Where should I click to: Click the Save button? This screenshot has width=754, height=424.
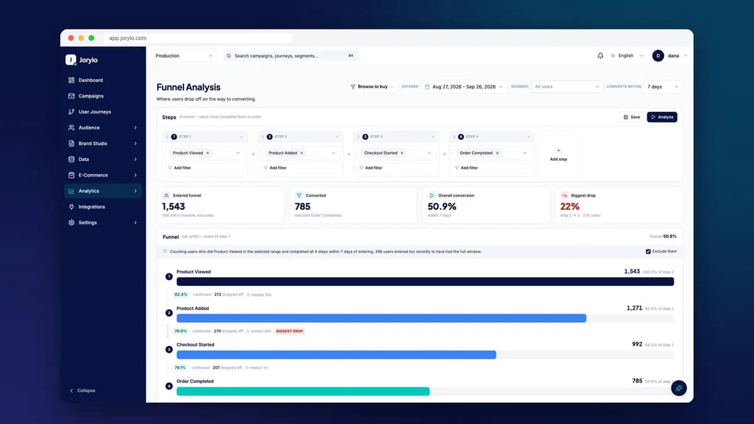[x=632, y=117]
